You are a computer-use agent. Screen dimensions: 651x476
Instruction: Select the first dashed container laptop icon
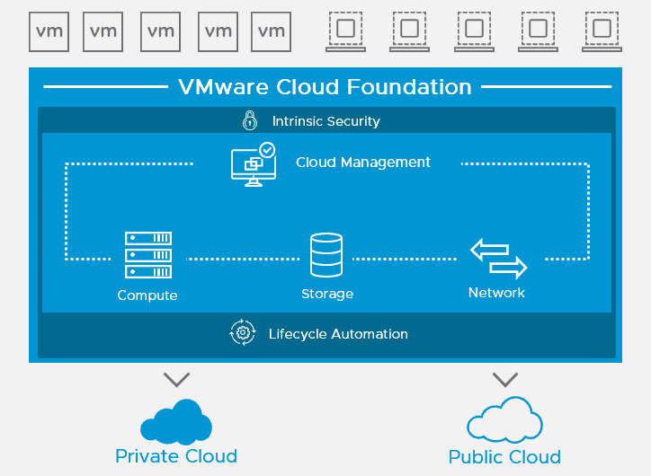[x=346, y=32]
